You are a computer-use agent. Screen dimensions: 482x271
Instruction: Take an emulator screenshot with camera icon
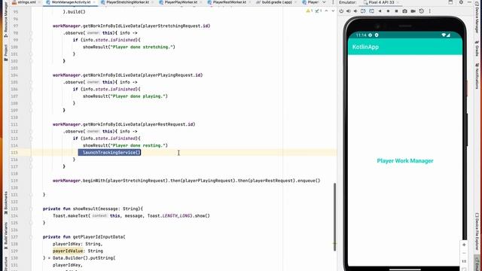[405, 11]
